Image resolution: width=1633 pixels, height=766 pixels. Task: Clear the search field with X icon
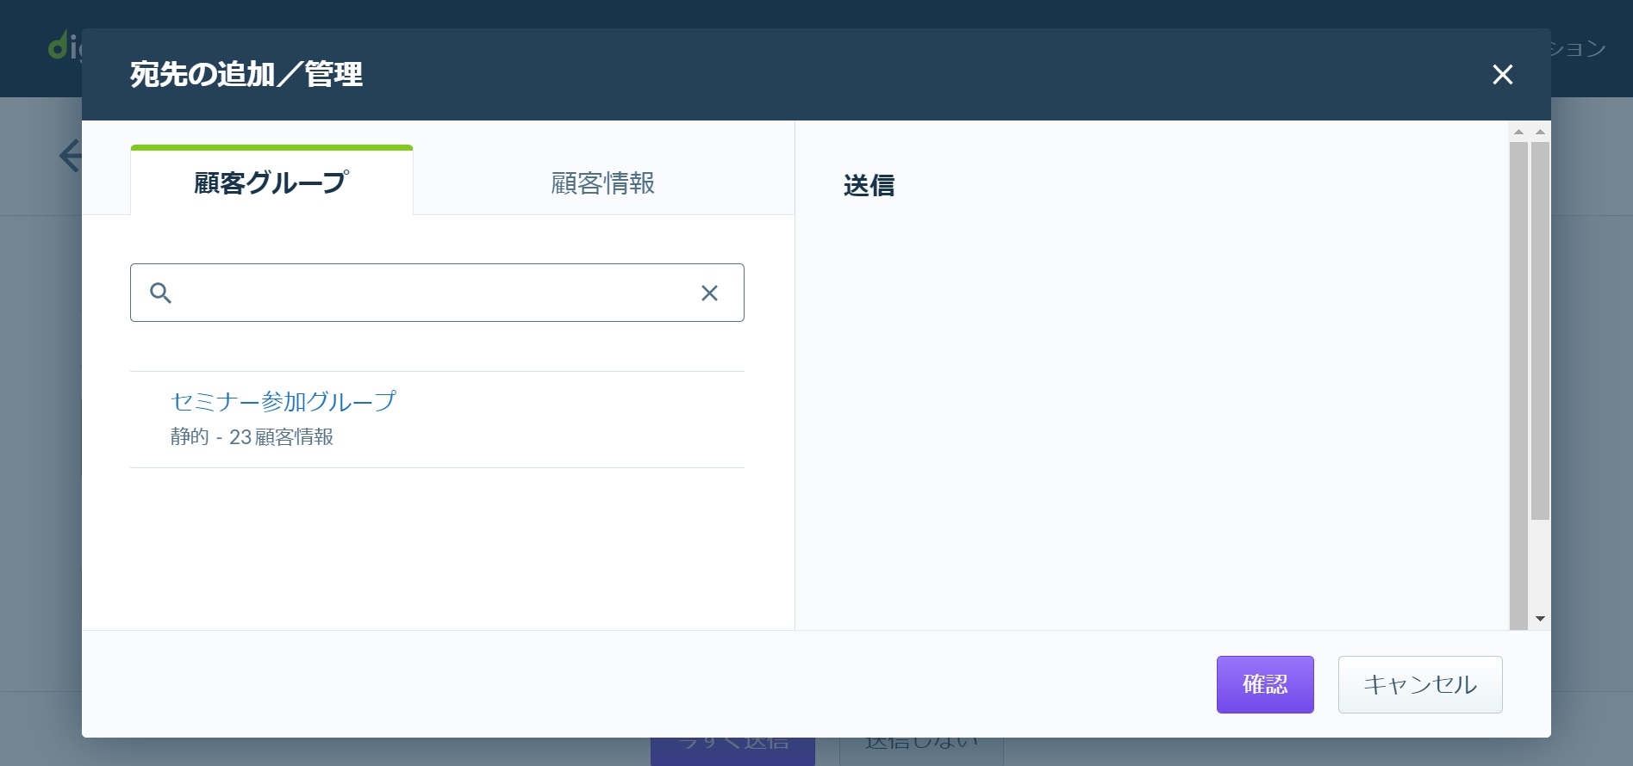709,293
